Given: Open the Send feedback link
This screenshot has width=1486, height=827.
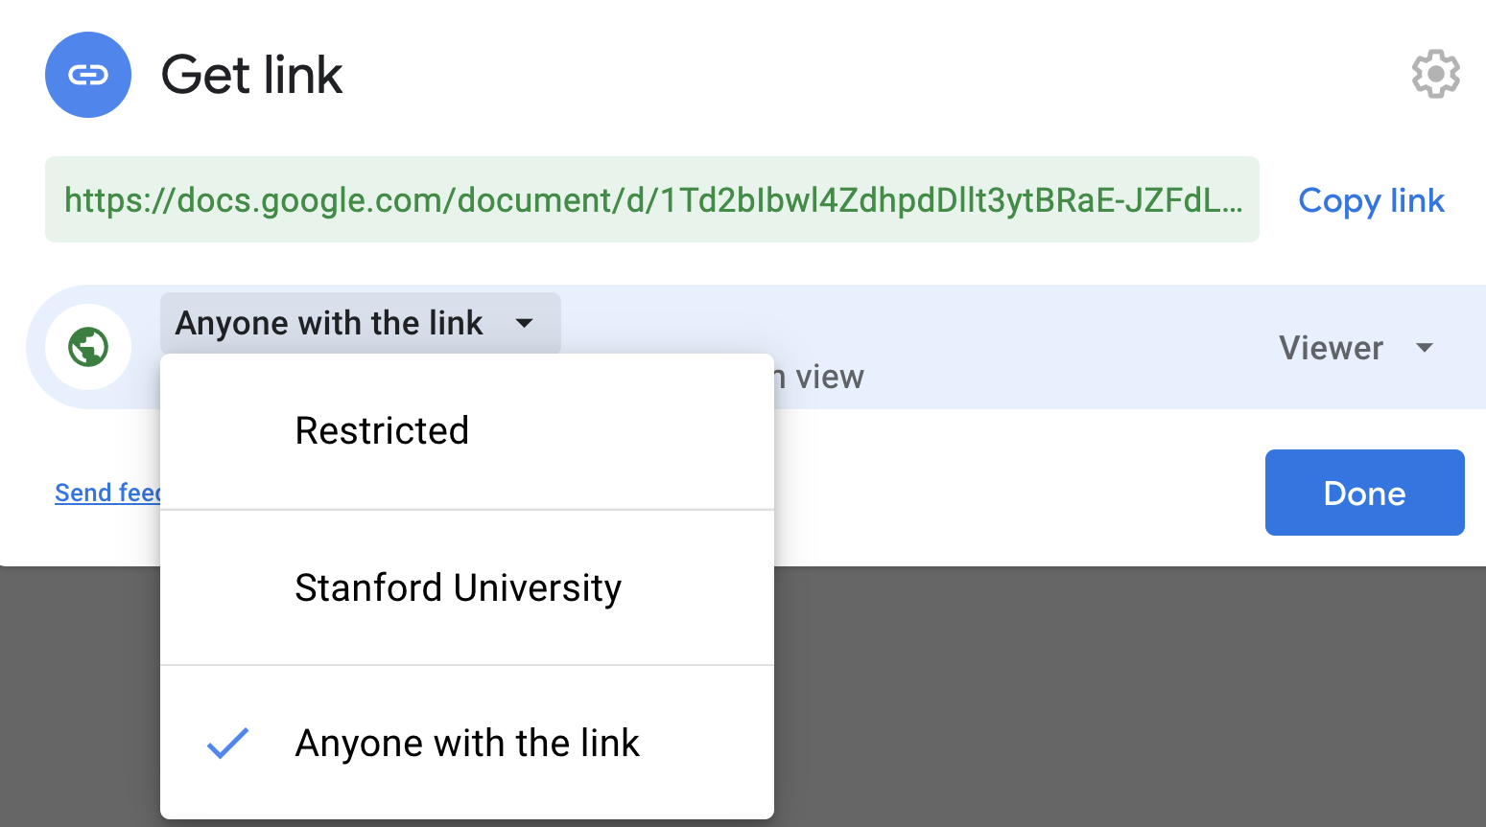Looking at the screenshot, I should pos(106,493).
